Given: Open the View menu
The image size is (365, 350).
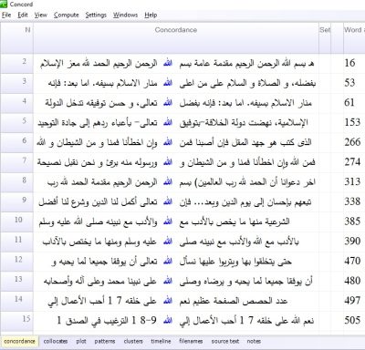Looking at the screenshot, I should pos(40,15).
